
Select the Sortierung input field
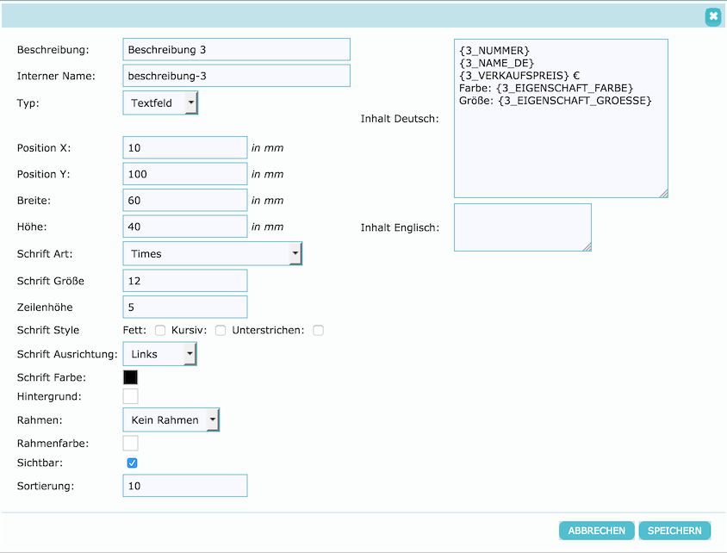(x=184, y=486)
